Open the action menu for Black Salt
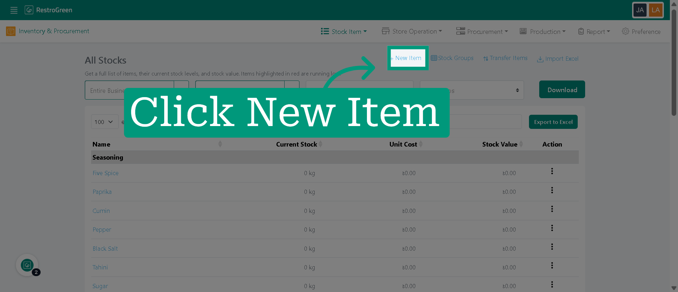The image size is (678, 292). [552, 247]
